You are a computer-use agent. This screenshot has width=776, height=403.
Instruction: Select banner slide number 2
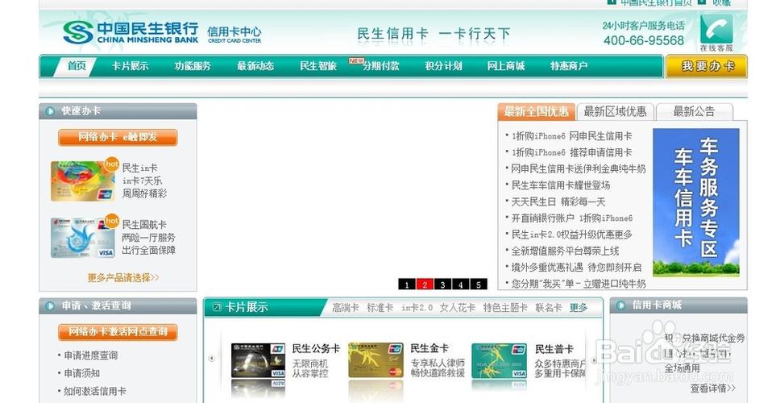pos(425,285)
